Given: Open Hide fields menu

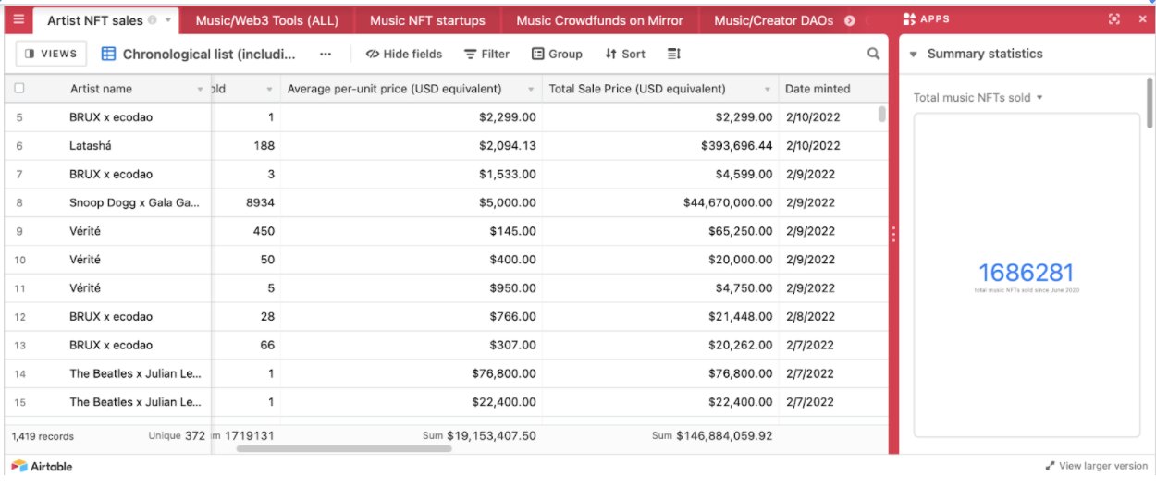Looking at the screenshot, I should point(404,54).
